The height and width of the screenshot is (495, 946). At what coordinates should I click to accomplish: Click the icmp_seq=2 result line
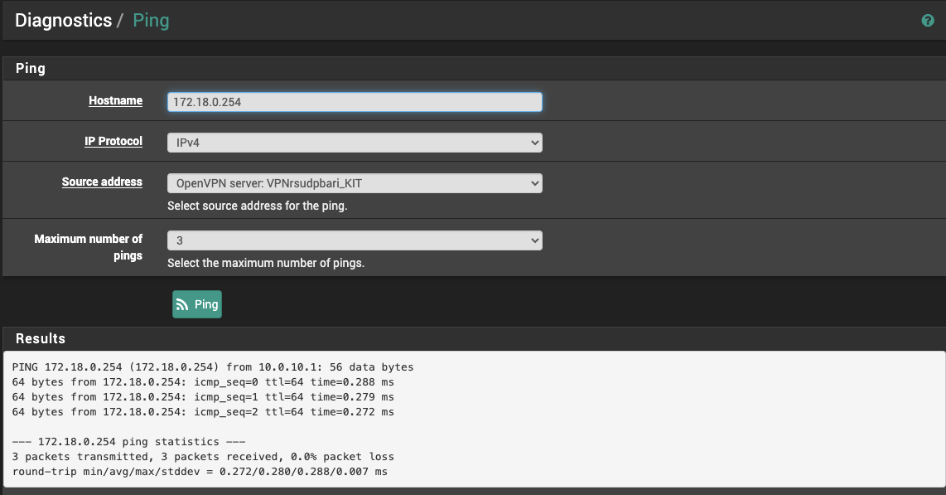[x=203, y=412]
